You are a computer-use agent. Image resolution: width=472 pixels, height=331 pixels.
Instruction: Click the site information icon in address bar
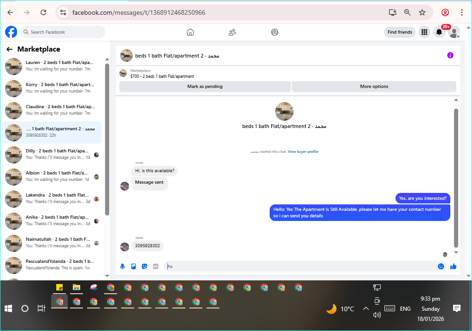click(x=63, y=12)
